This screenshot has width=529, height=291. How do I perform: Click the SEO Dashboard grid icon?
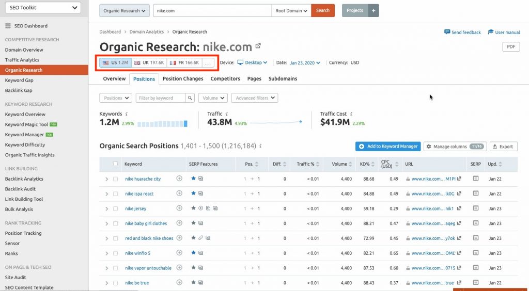[8, 26]
